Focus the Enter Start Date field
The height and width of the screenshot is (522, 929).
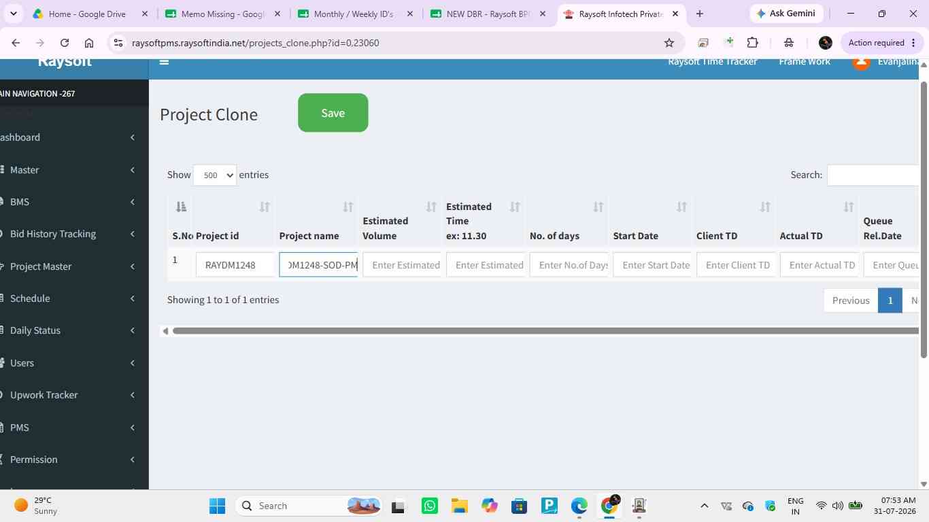pyautogui.click(x=652, y=265)
